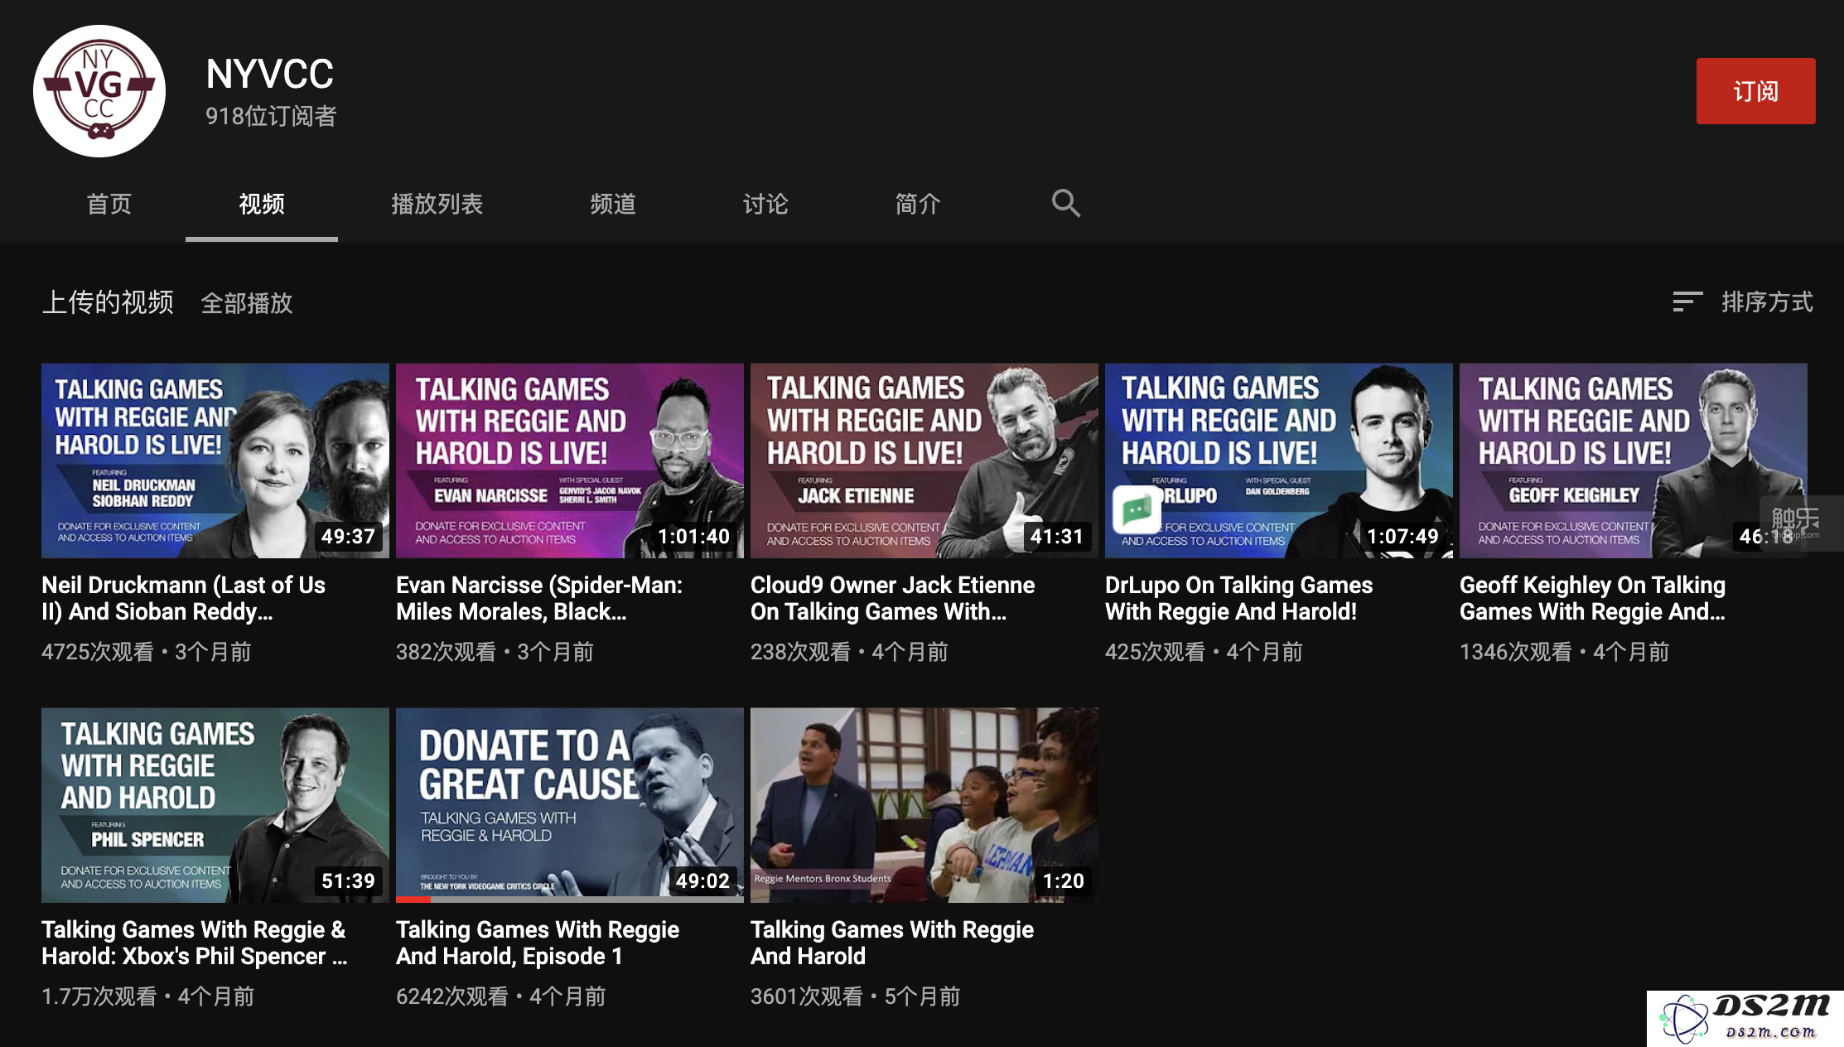Switch to the 简介 tab
Image resolution: width=1844 pixels, height=1047 pixels.
coord(918,204)
